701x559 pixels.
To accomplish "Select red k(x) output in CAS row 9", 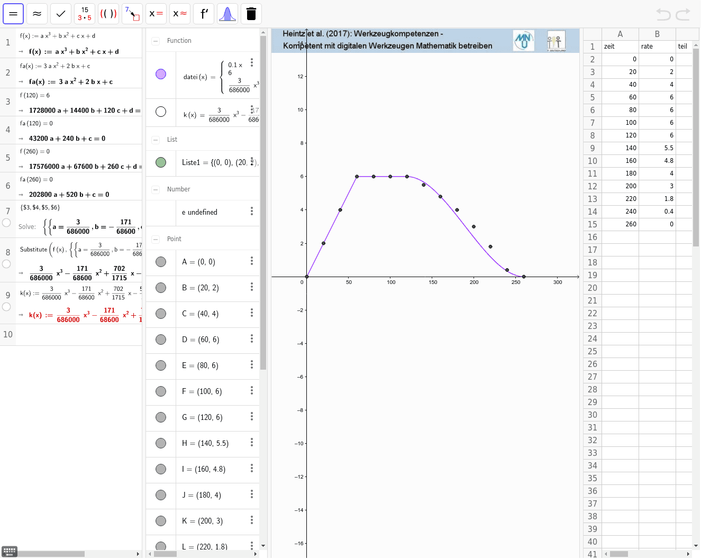I will tap(85, 314).
